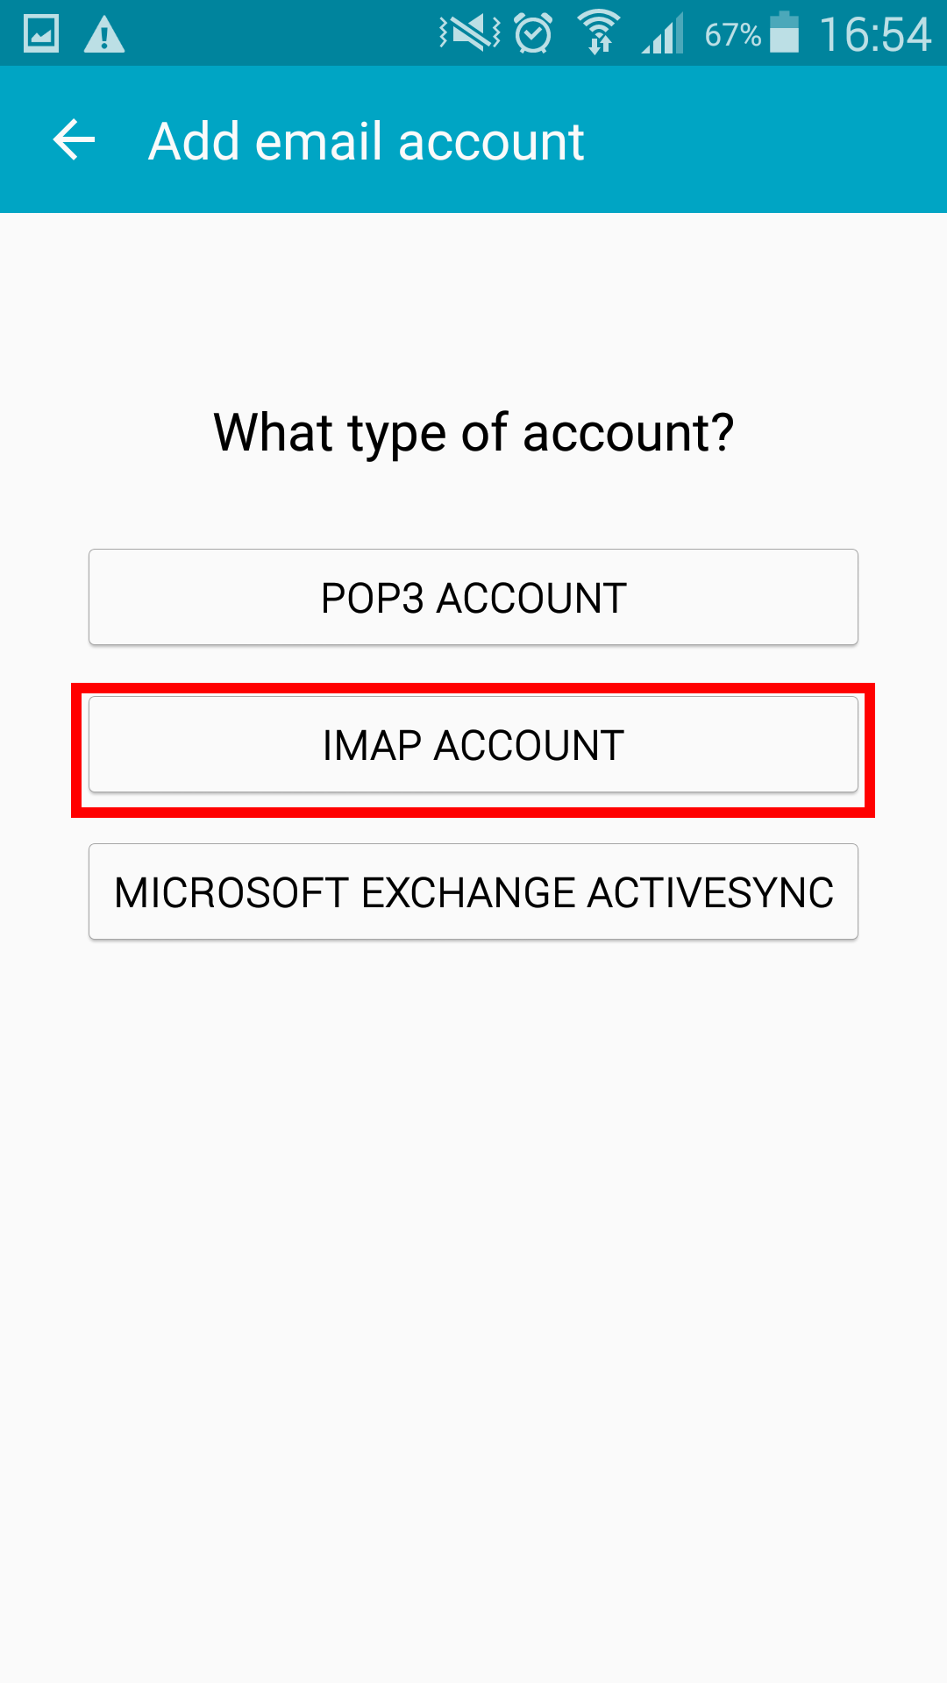
Task: Tap empty teal header right of the title
Action: [x=763, y=140]
